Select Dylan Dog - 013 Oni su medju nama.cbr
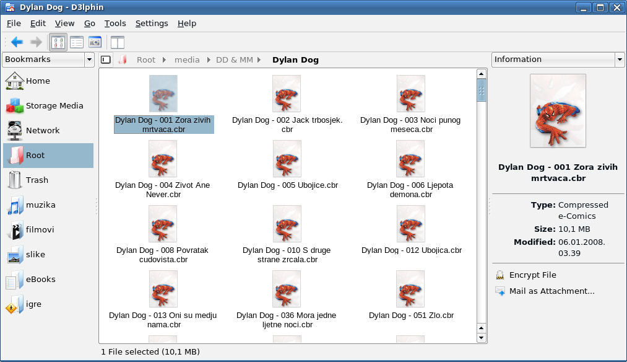Viewport: 627px width, 362px height. point(163,300)
